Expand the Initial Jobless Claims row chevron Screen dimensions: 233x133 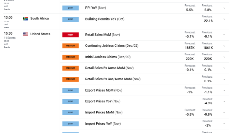[x=224, y=57]
